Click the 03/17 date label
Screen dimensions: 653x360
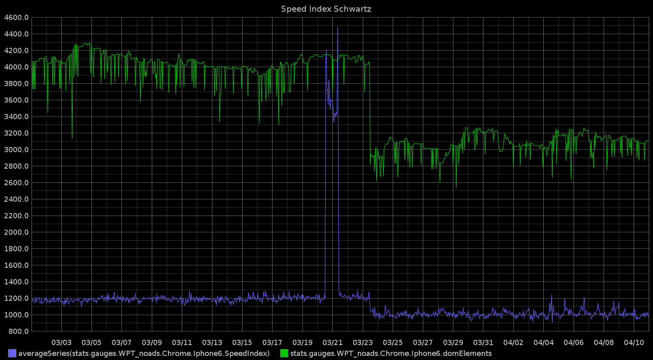272,343
